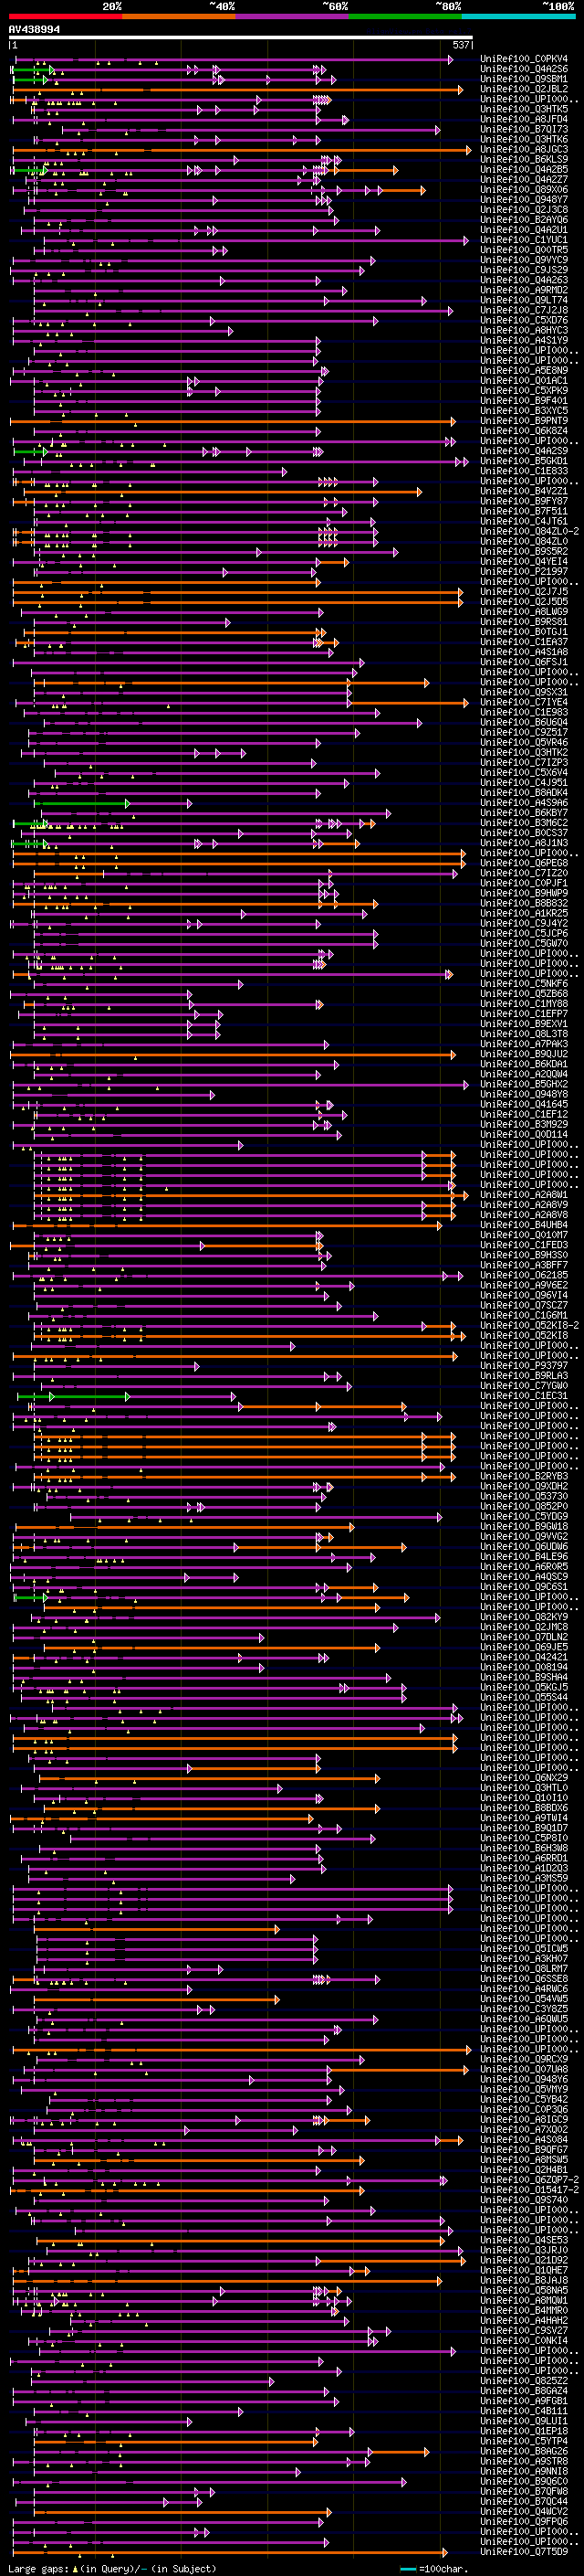Click the white query sequence bar
Viewport: 584px width, 2576px height.
pyautogui.click(x=241, y=38)
